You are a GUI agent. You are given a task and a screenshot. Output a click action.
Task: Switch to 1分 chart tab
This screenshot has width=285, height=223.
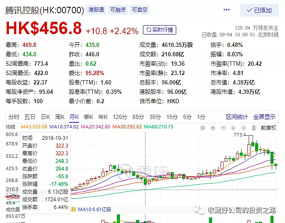point(201,117)
